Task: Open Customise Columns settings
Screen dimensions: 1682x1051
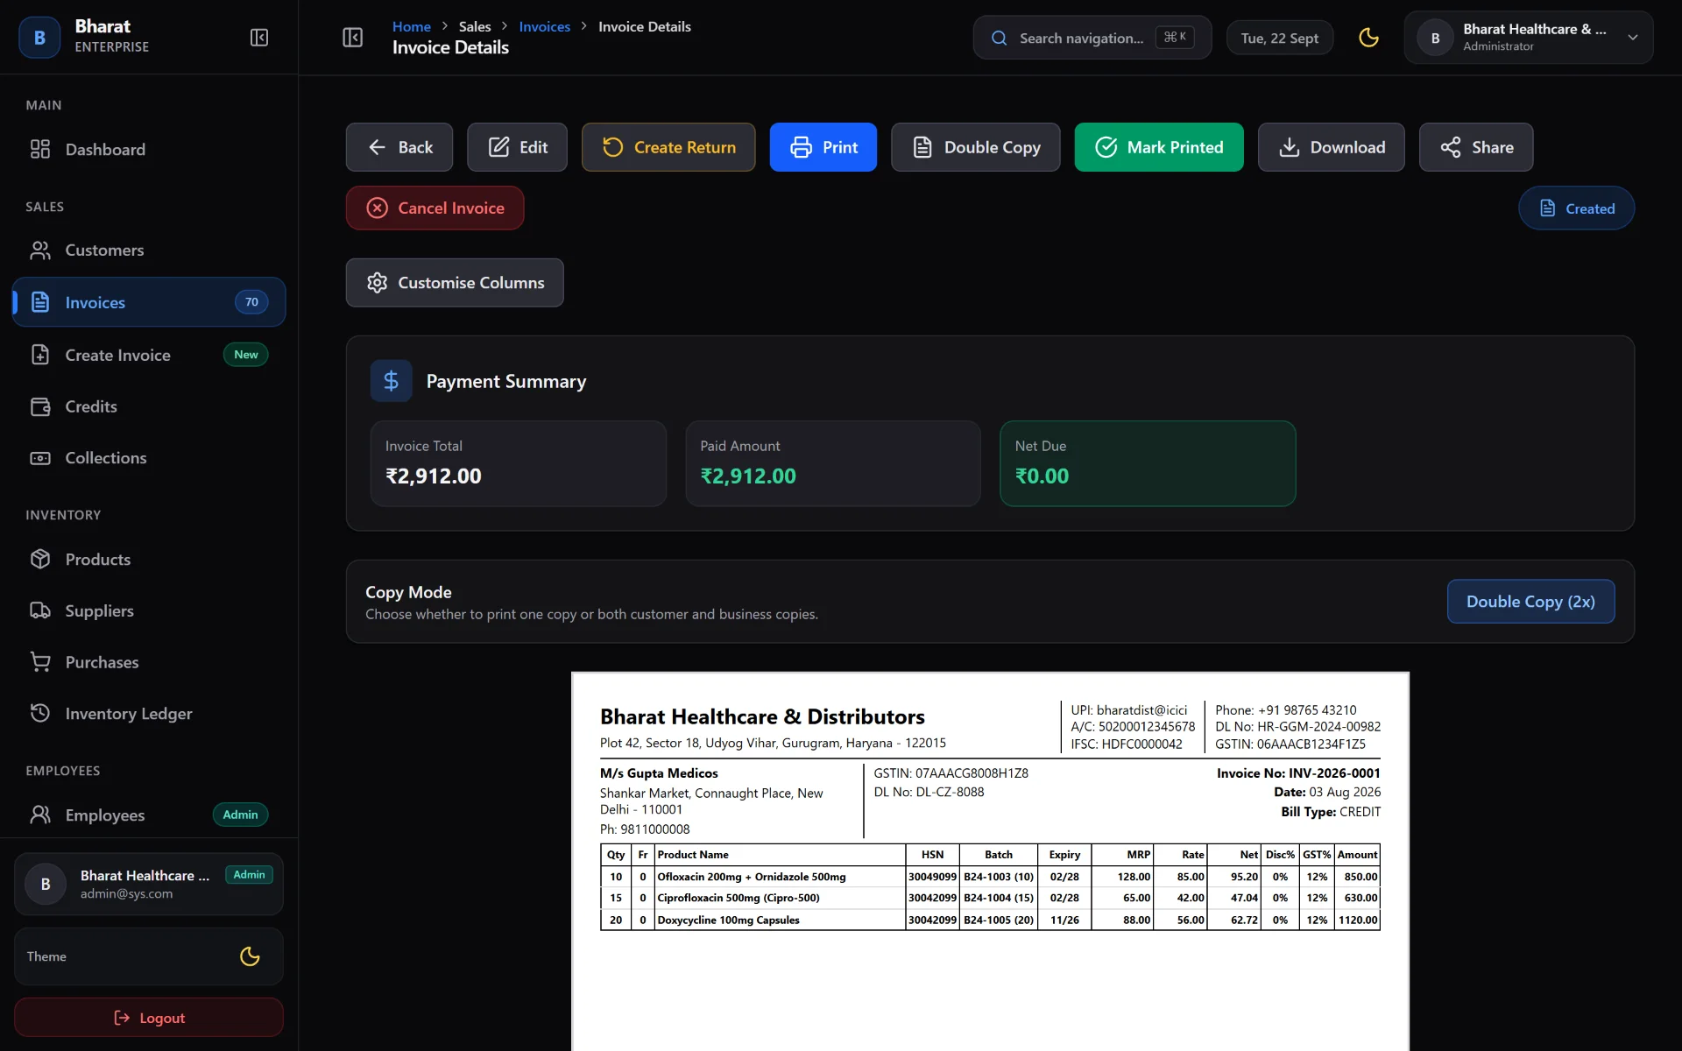Action: point(455,283)
